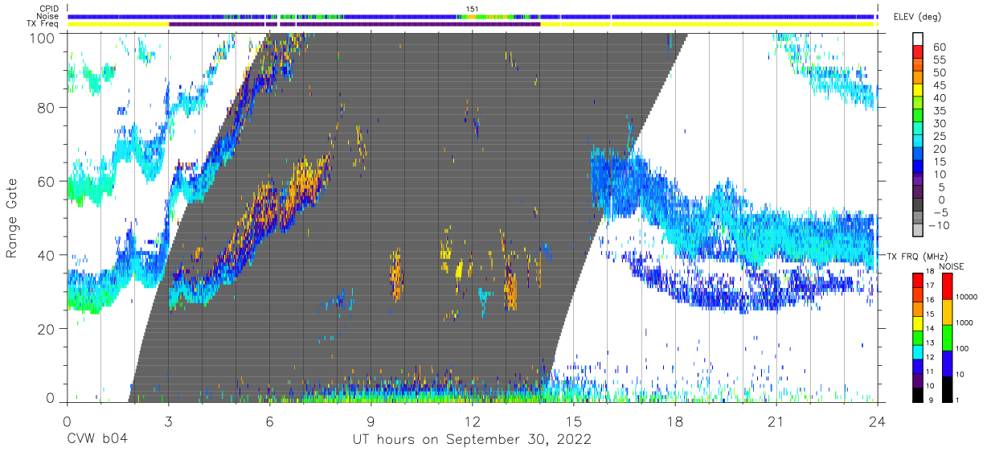Click the '12' tick on UT hours axis

point(472,420)
